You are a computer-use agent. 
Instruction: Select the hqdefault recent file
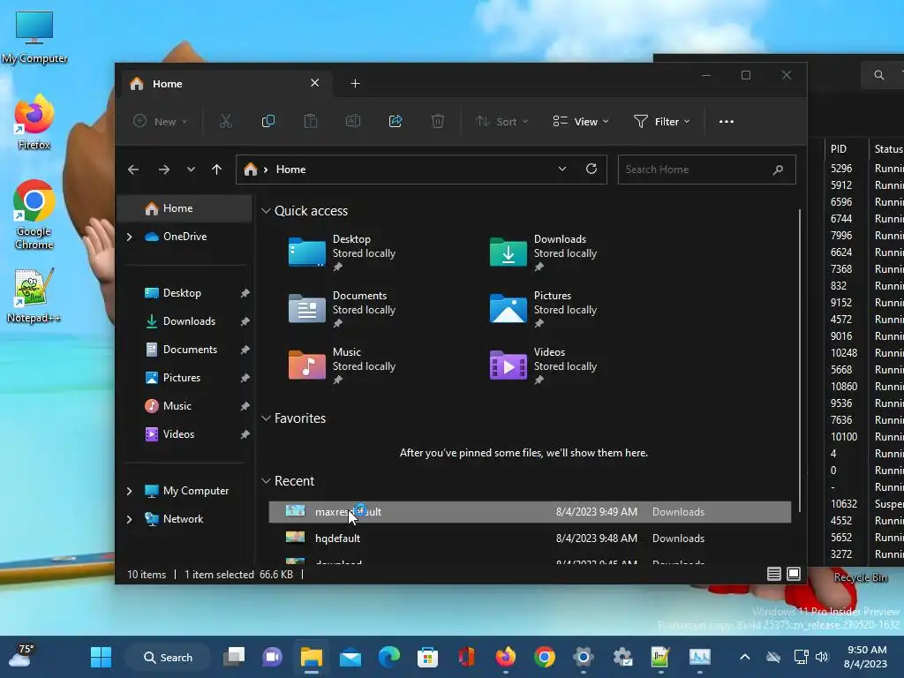click(530, 539)
